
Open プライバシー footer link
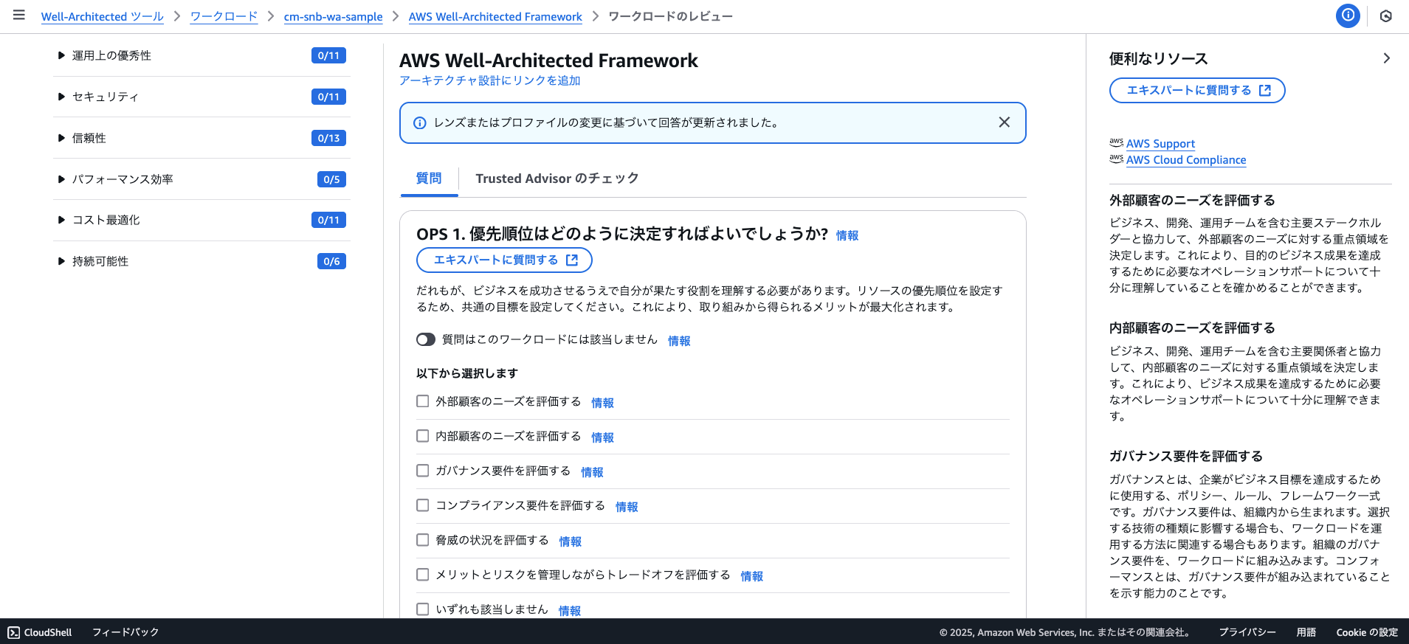(x=1247, y=632)
